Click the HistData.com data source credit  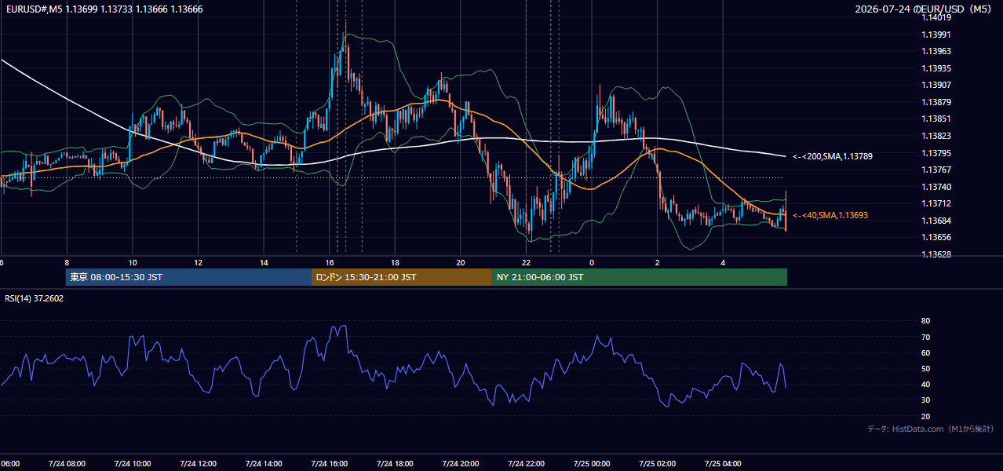[931, 429]
